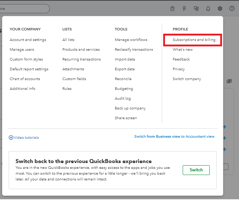Open the help question mark icon
The width and height of the screenshot is (239, 200).
[x=232, y=9]
